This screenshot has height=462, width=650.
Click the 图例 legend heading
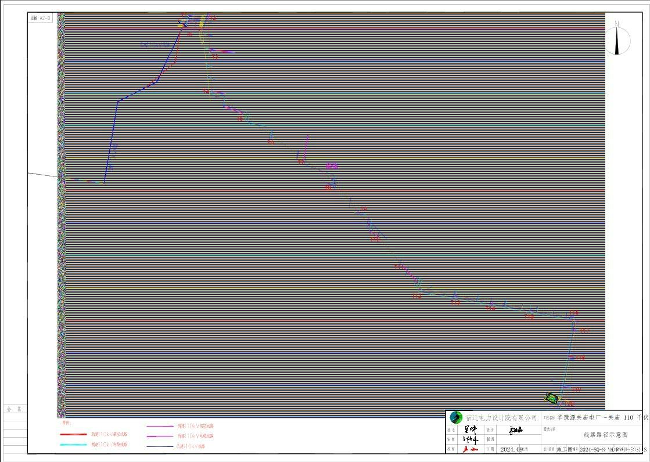point(66,423)
